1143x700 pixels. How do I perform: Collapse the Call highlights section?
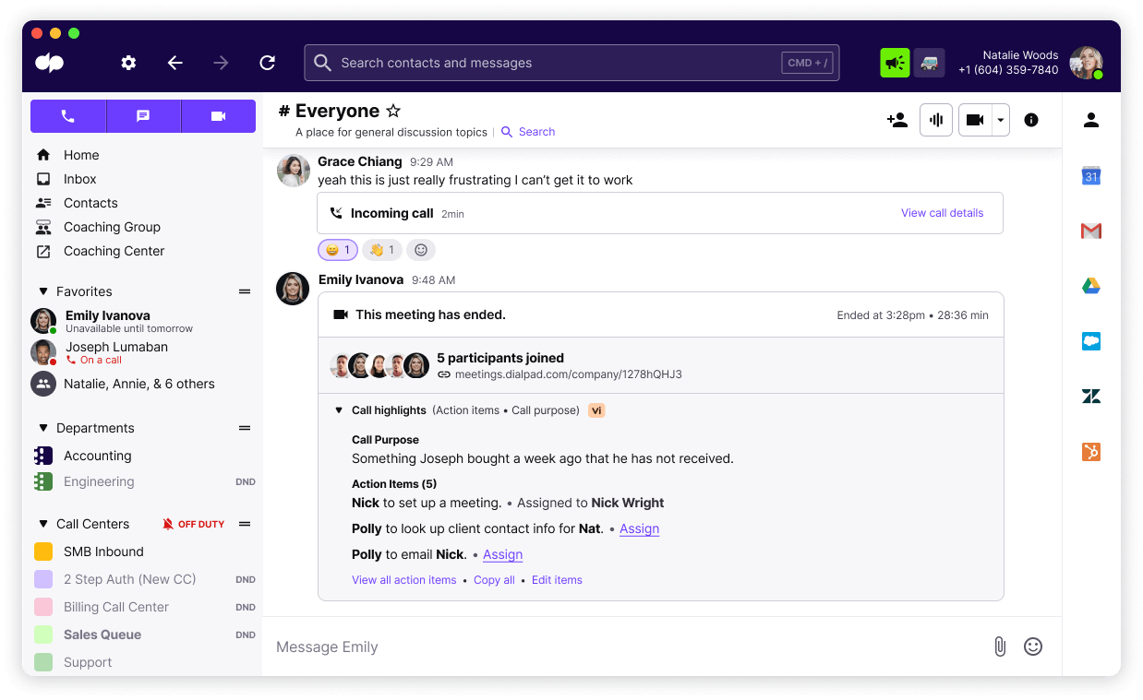(x=339, y=410)
